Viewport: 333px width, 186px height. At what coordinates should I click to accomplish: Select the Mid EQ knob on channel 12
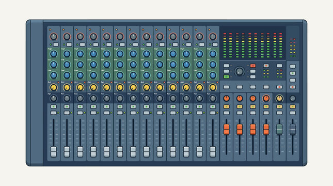[199, 65]
